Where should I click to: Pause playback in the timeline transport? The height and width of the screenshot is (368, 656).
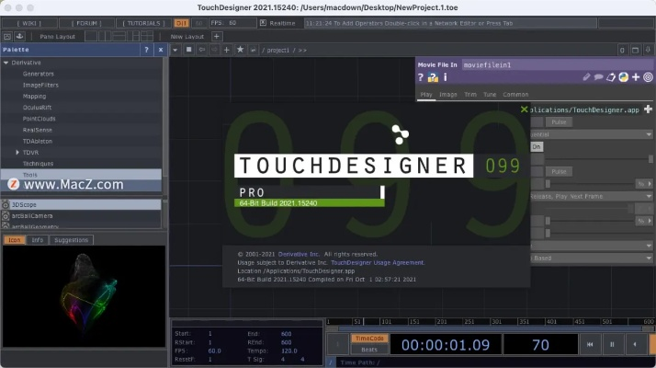pyautogui.click(x=610, y=344)
